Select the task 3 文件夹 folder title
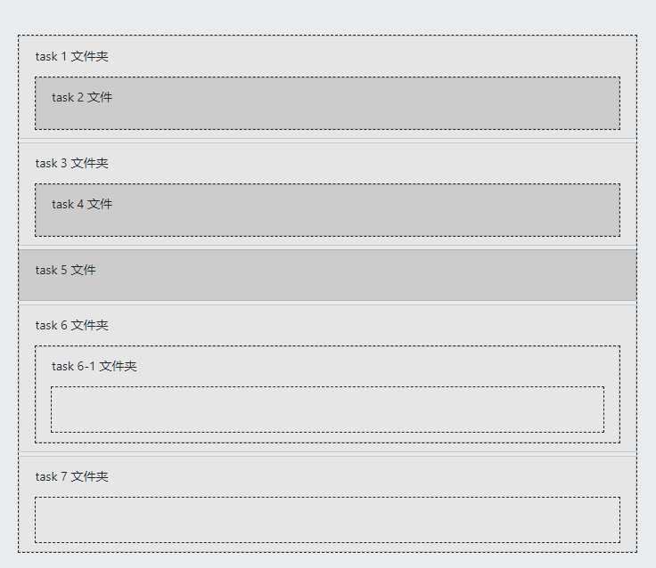Image resolution: width=656 pixels, height=568 pixels. [71, 164]
